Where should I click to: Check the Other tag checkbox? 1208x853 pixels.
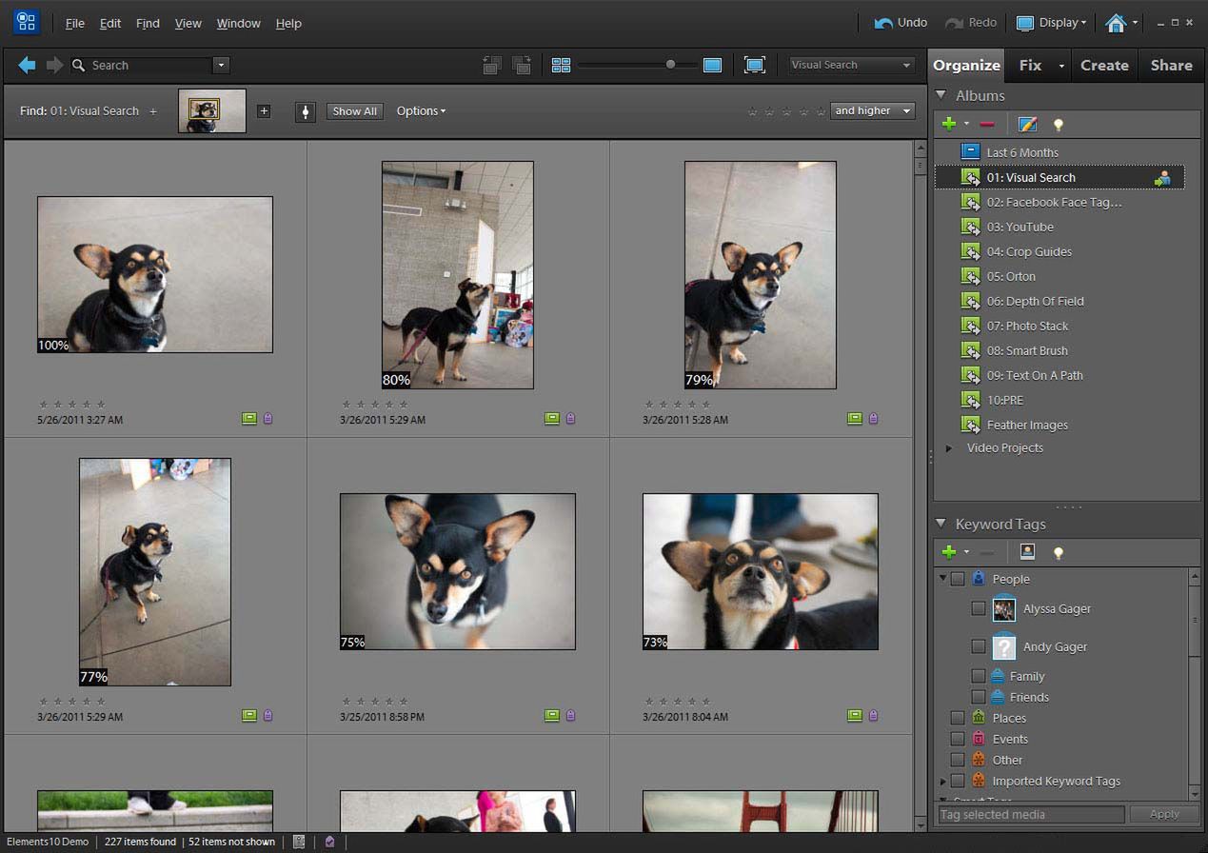click(x=959, y=760)
